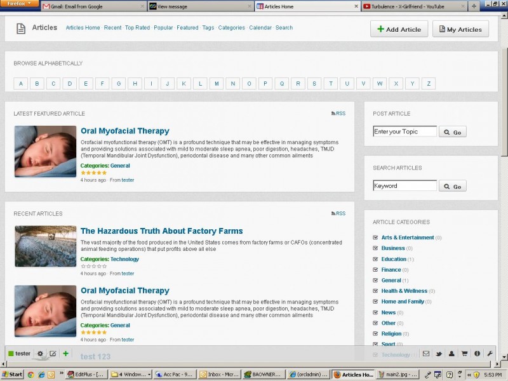The height and width of the screenshot is (381, 508).
Task: Click the help question mark tray icon
Action: coord(450,375)
